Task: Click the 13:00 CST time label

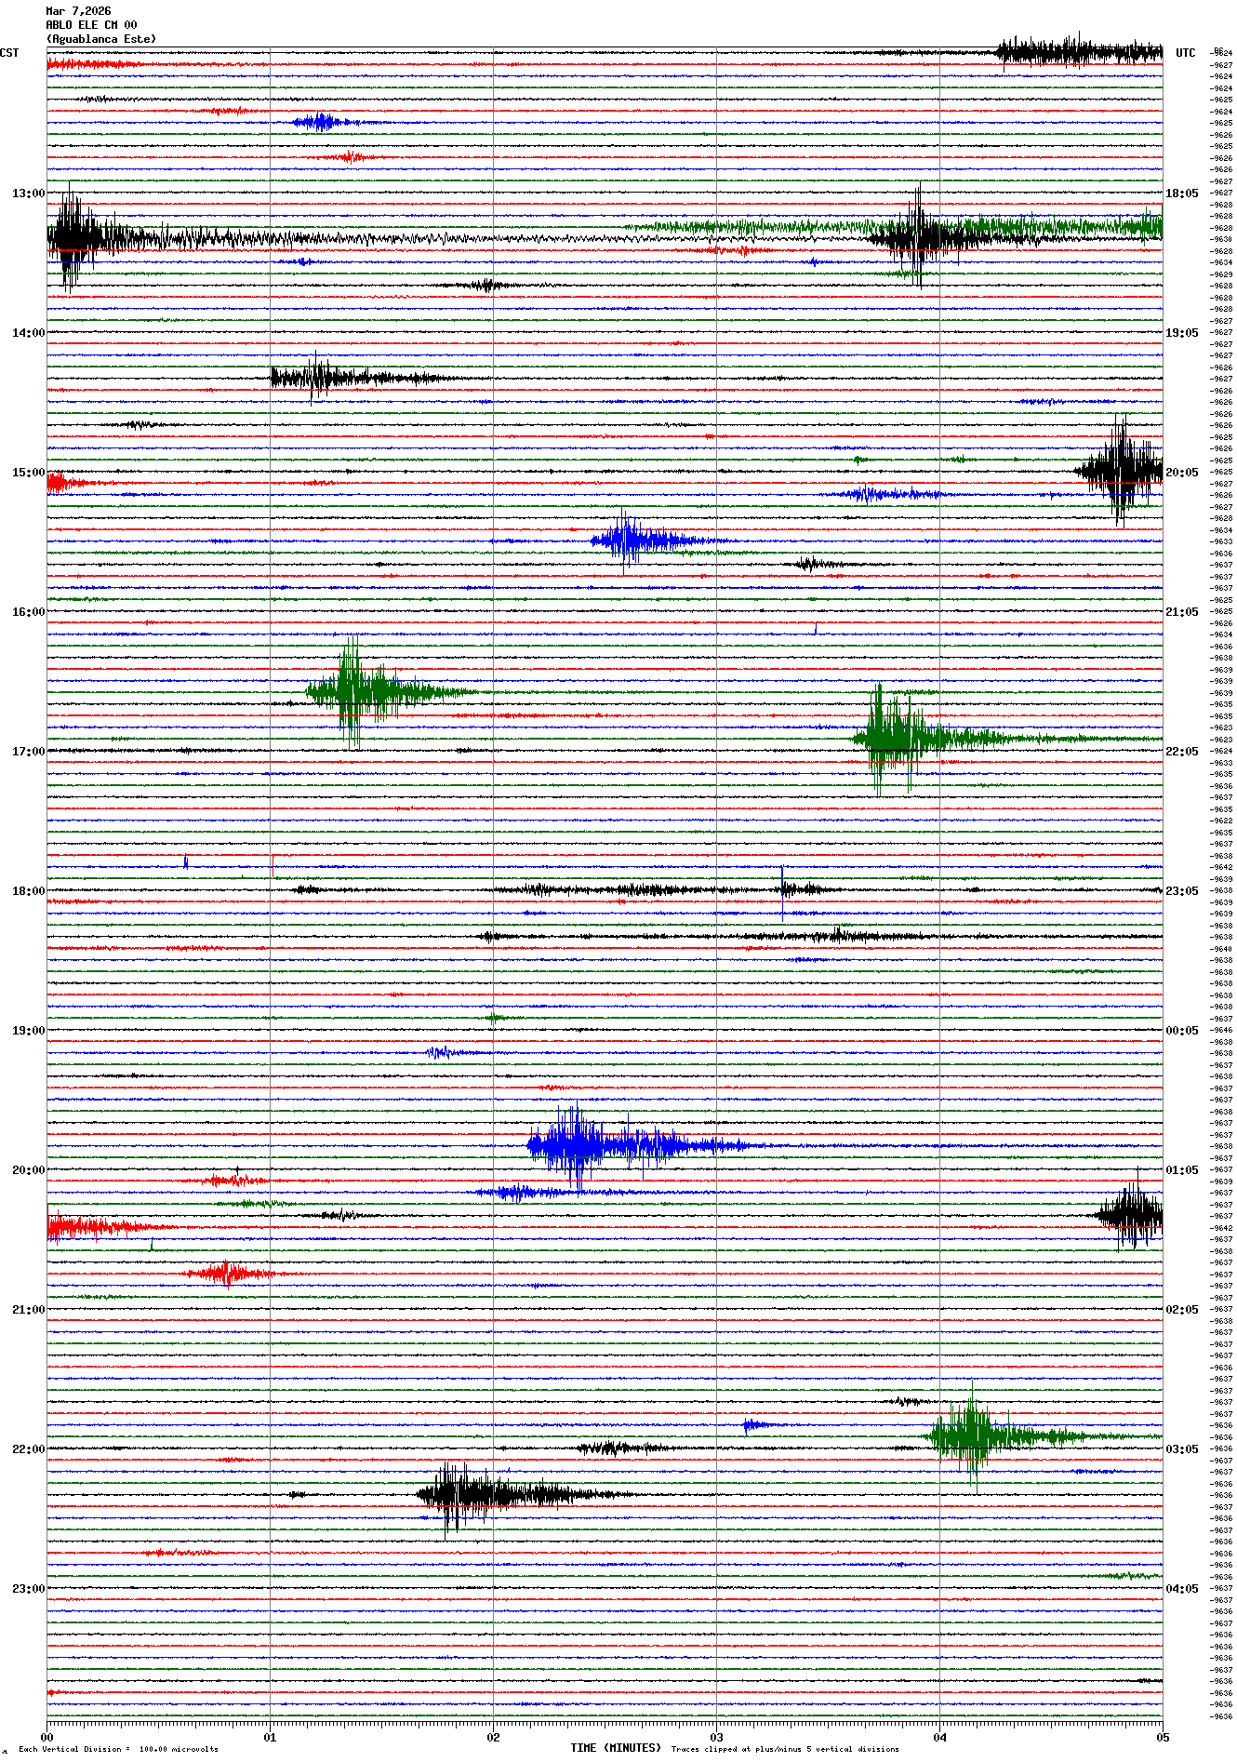Action: coord(28,194)
